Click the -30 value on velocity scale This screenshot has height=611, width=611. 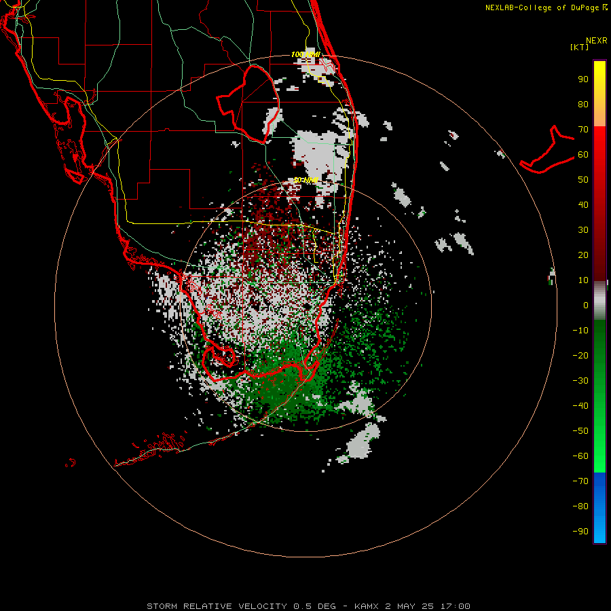click(x=580, y=381)
